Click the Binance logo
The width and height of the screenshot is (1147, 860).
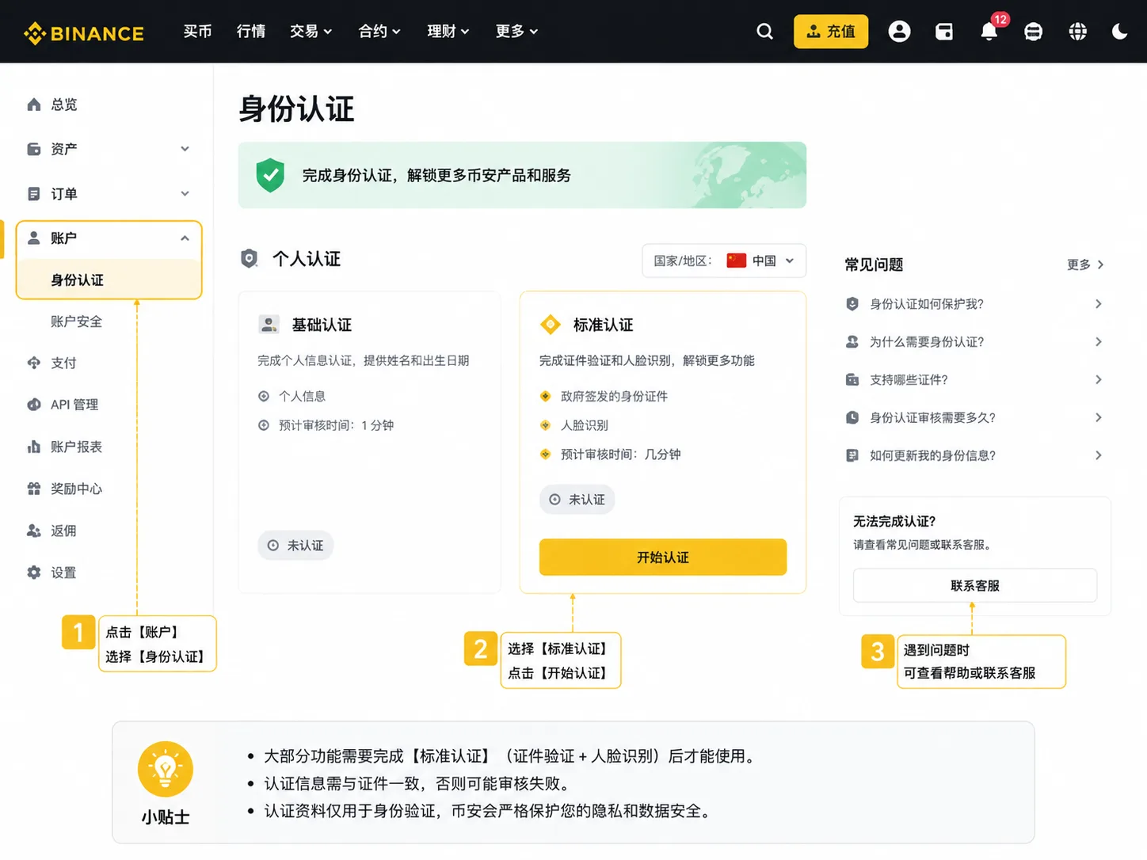click(84, 33)
